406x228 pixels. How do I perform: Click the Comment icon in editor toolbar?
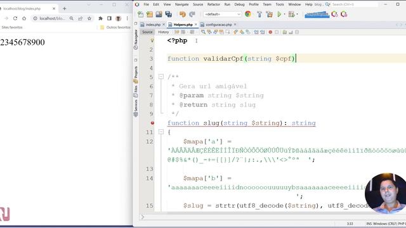click(285, 32)
